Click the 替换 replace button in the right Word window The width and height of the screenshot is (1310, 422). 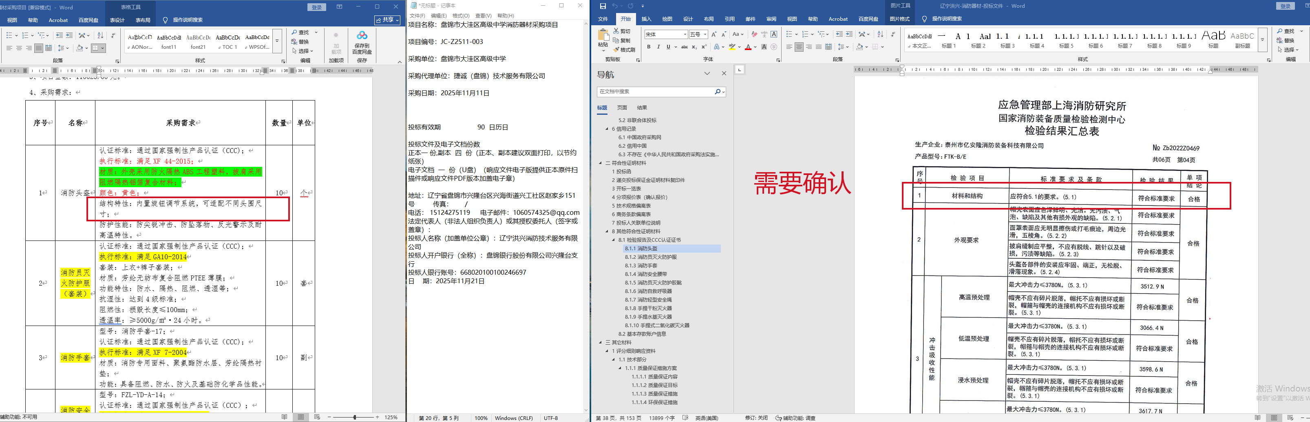click(x=1285, y=40)
